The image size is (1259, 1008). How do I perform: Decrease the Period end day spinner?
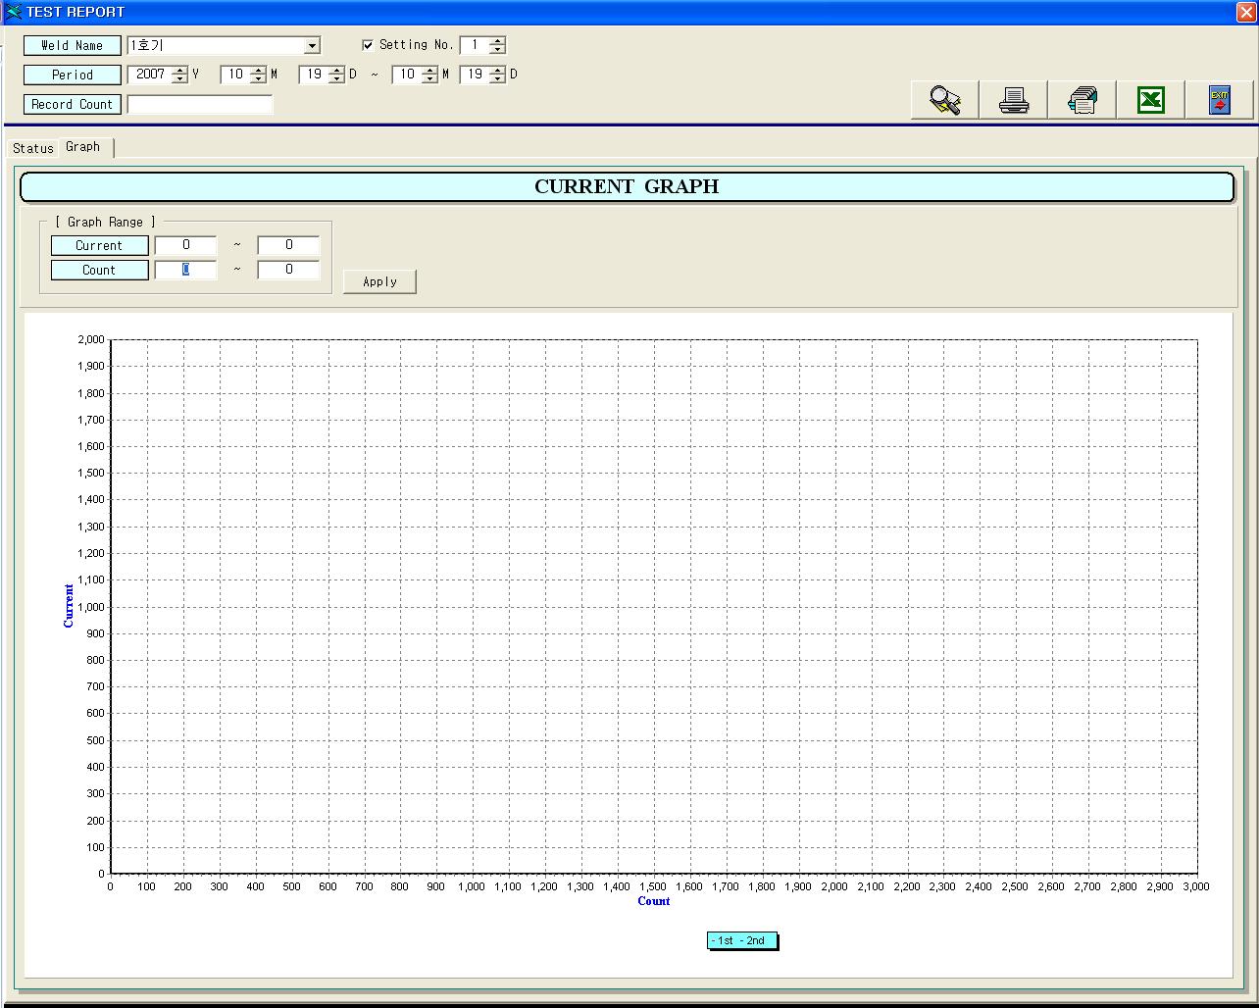coord(497,79)
